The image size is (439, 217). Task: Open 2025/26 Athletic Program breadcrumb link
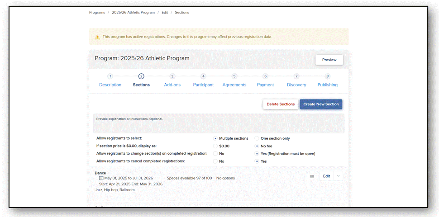coord(133,13)
